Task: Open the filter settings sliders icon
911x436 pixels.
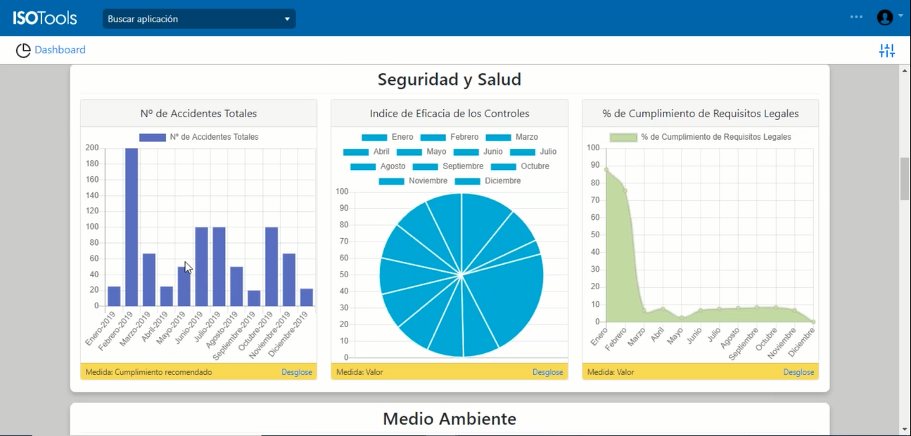Action: [x=886, y=51]
